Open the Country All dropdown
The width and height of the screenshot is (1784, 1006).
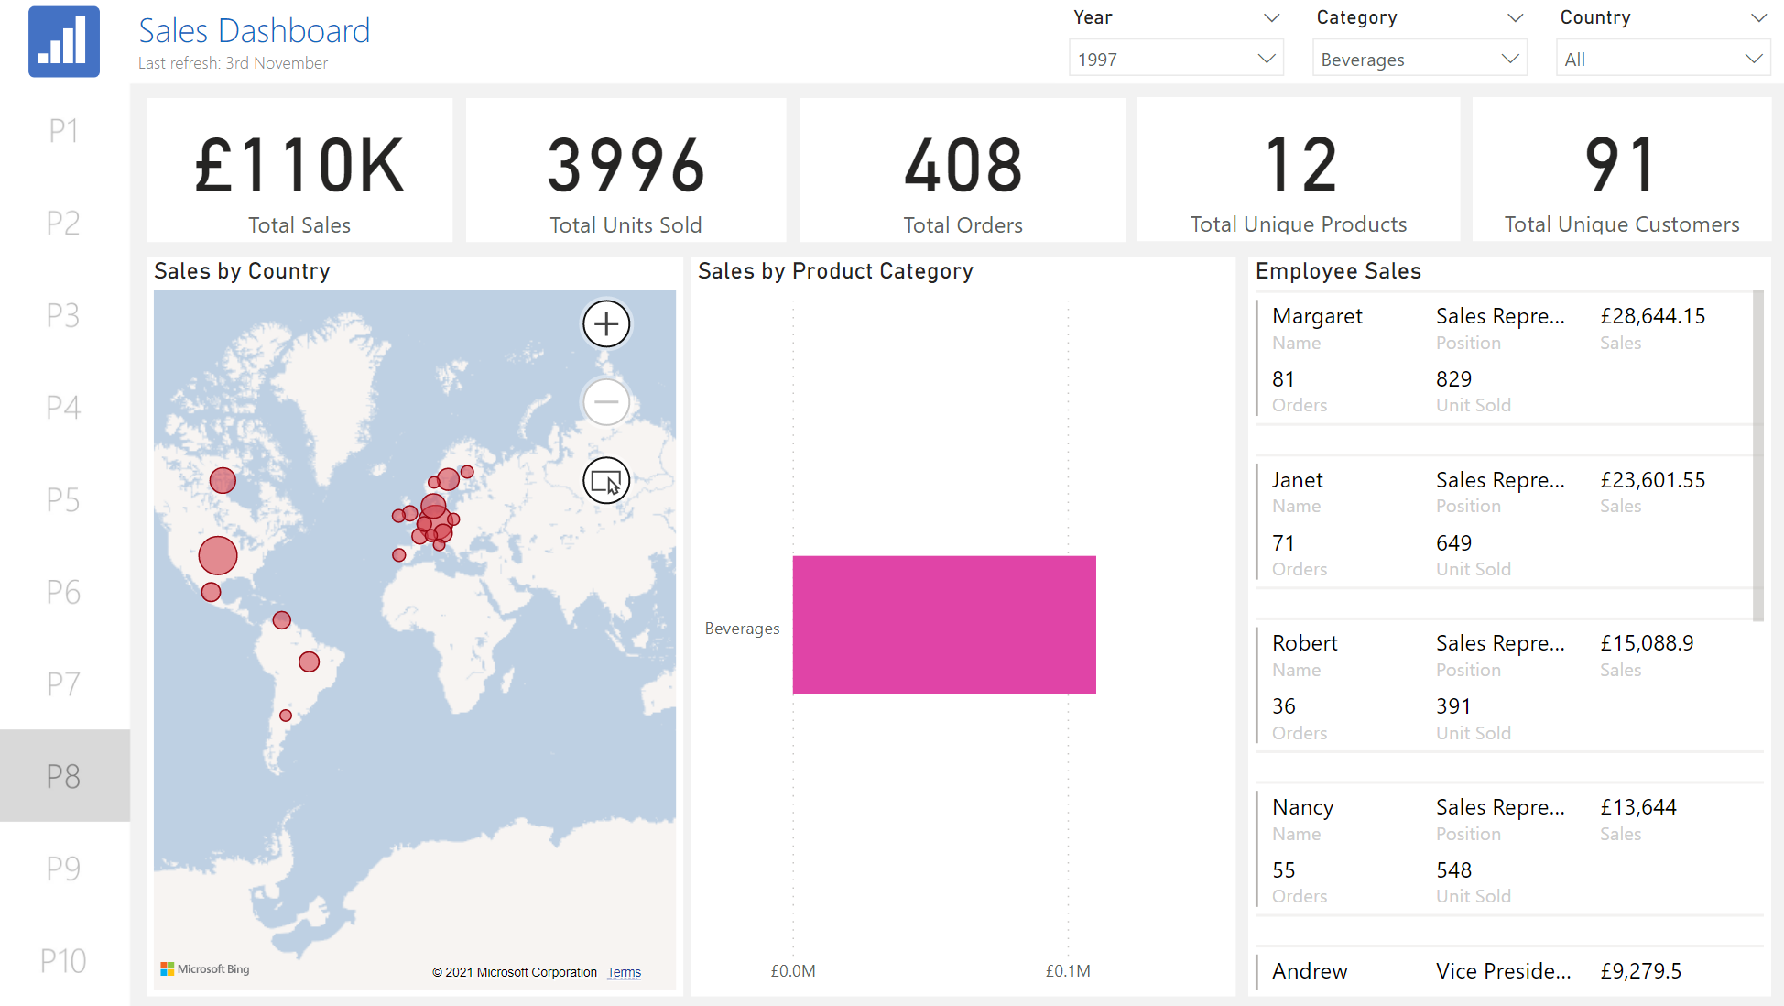tap(1662, 60)
